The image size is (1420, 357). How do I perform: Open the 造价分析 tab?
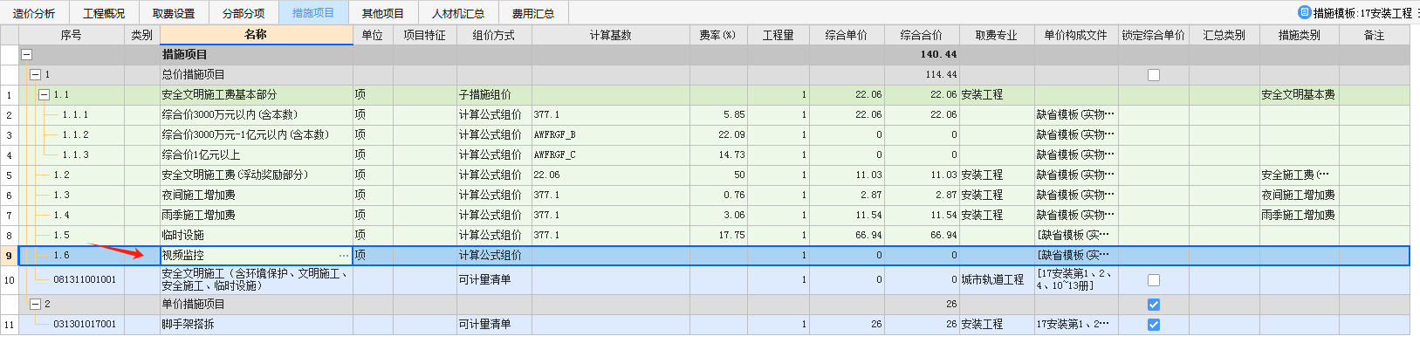[x=34, y=13]
